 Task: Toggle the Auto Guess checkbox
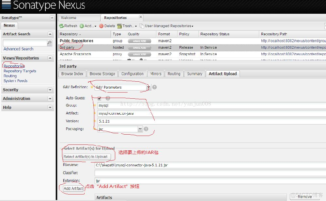point(100,98)
